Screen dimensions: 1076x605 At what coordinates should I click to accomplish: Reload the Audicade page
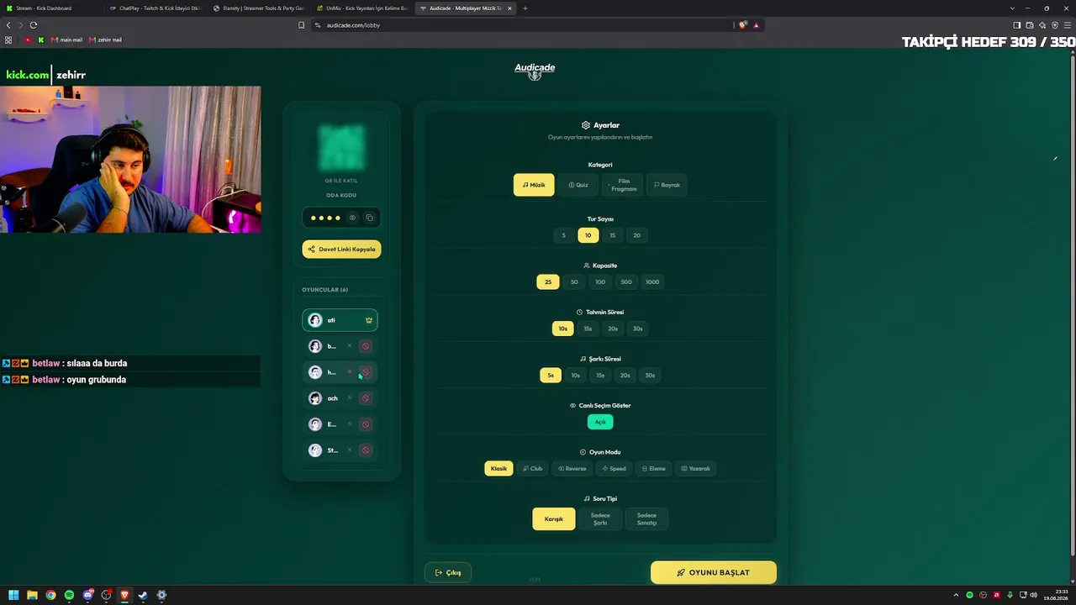pyautogui.click(x=34, y=25)
